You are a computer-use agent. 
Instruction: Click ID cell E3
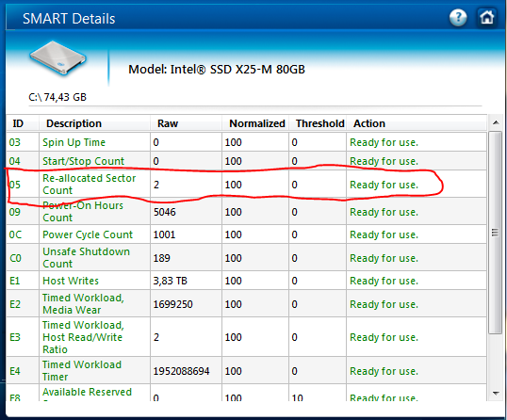[x=15, y=337]
